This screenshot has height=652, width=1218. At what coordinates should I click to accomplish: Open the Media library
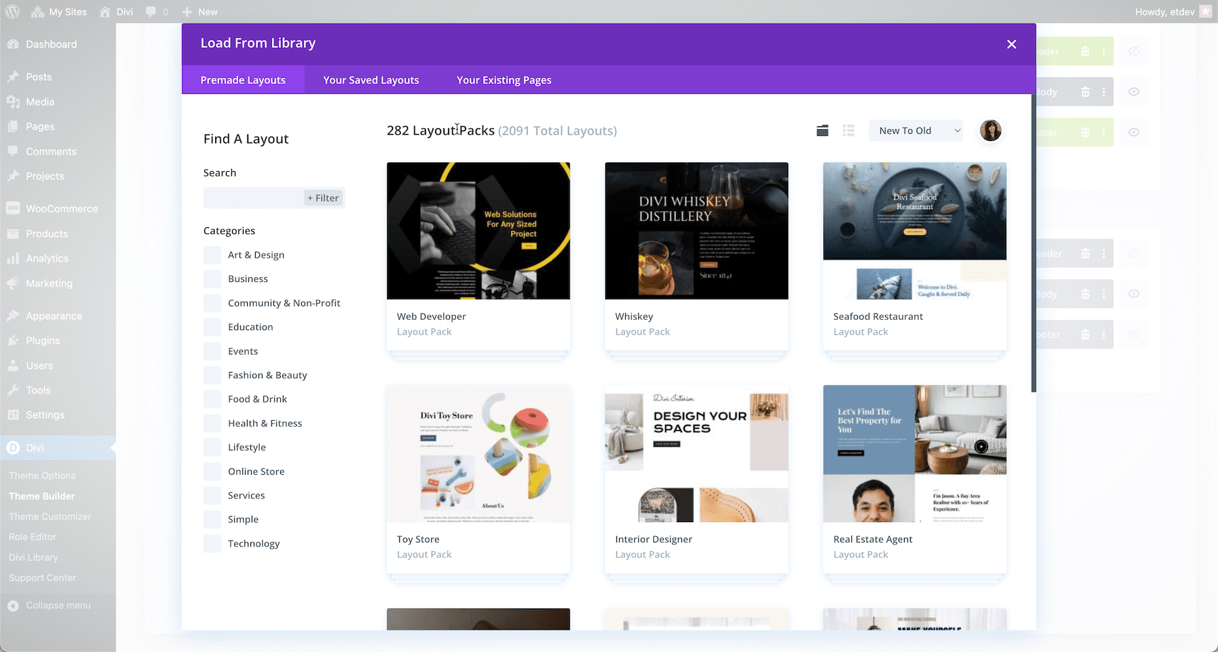pos(40,101)
